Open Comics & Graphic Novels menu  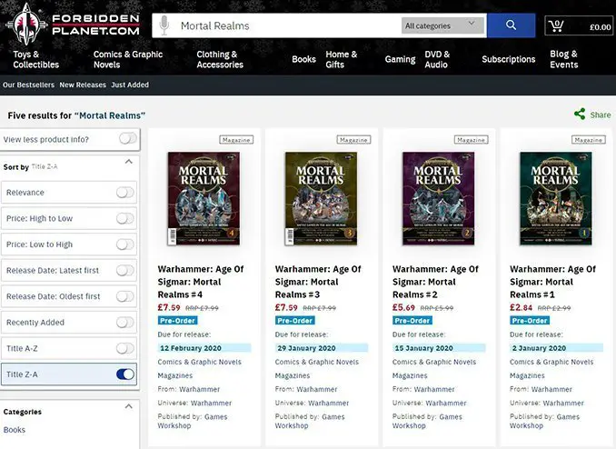point(128,59)
